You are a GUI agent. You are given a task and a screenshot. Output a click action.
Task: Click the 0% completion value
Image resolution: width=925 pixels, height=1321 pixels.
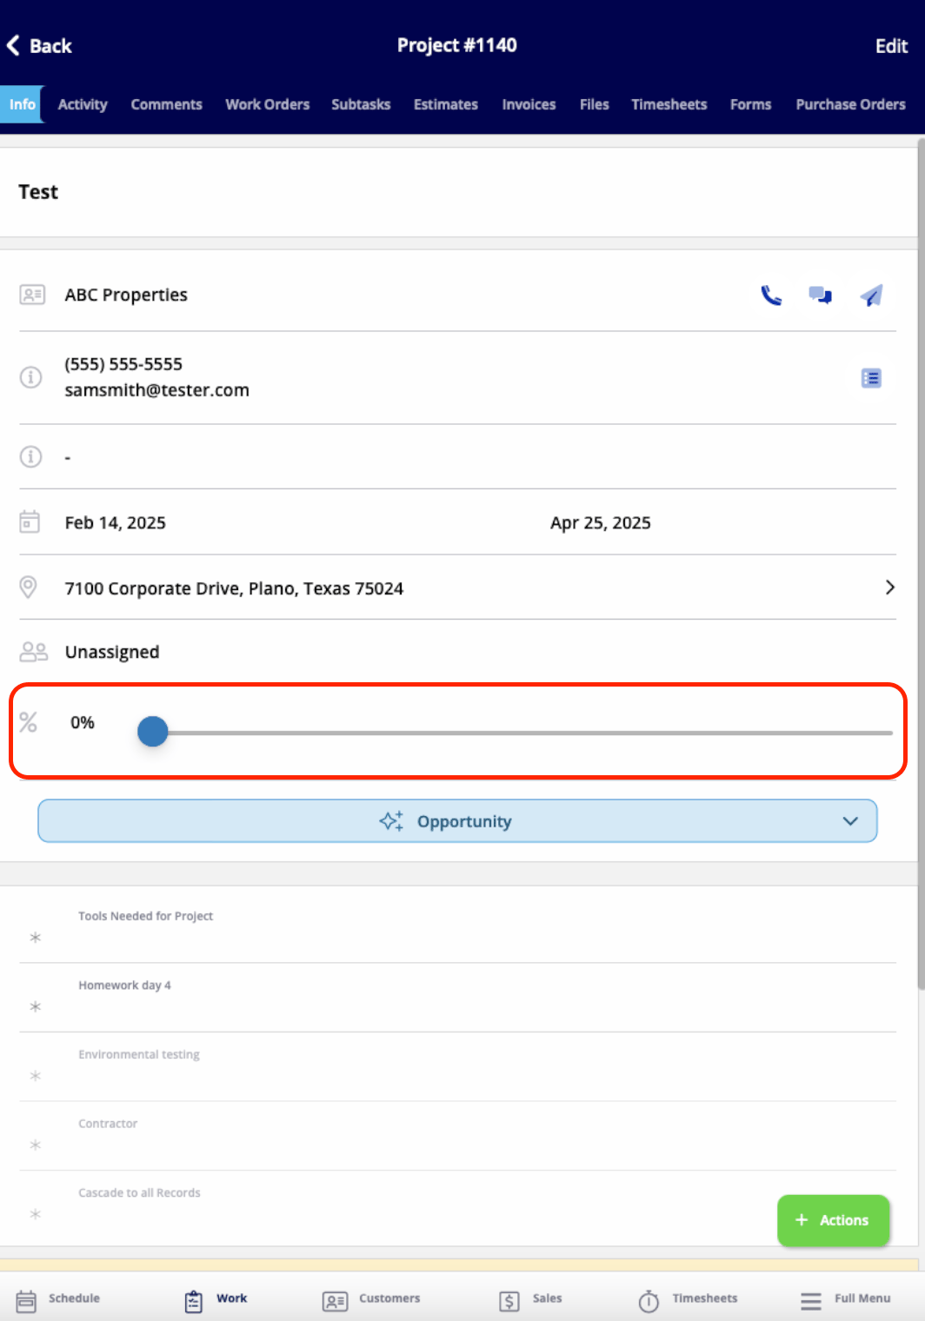(x=83, y=722)
